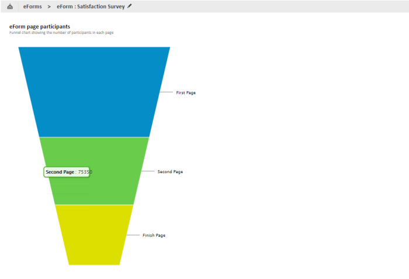Click the First Page chart label

186,92
